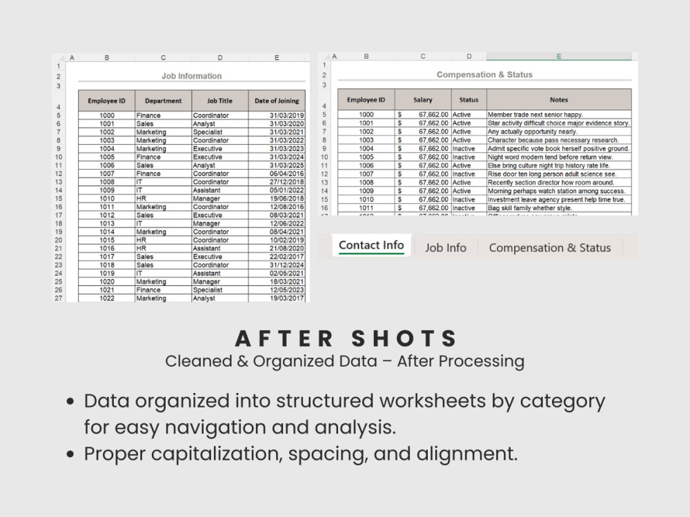Select the date cell 31/12/2024
Image resolution: width=690 pixels, height=517 pixels.
point(277,265)
